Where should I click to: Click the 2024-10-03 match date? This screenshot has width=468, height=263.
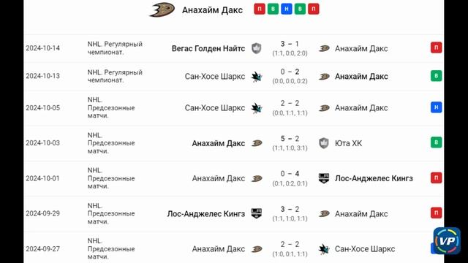click(42, 143)
